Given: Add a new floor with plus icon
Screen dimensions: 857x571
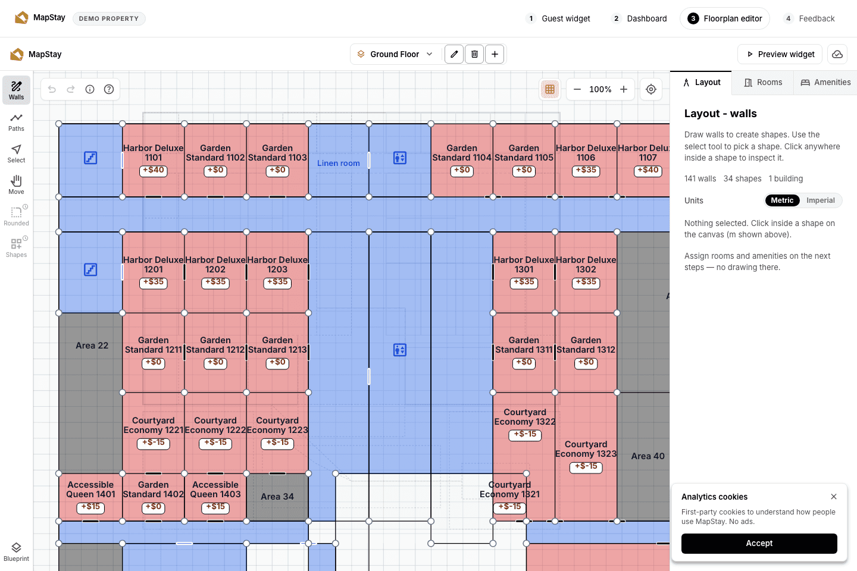Looking at the screenshot, I should pos(495,54).
